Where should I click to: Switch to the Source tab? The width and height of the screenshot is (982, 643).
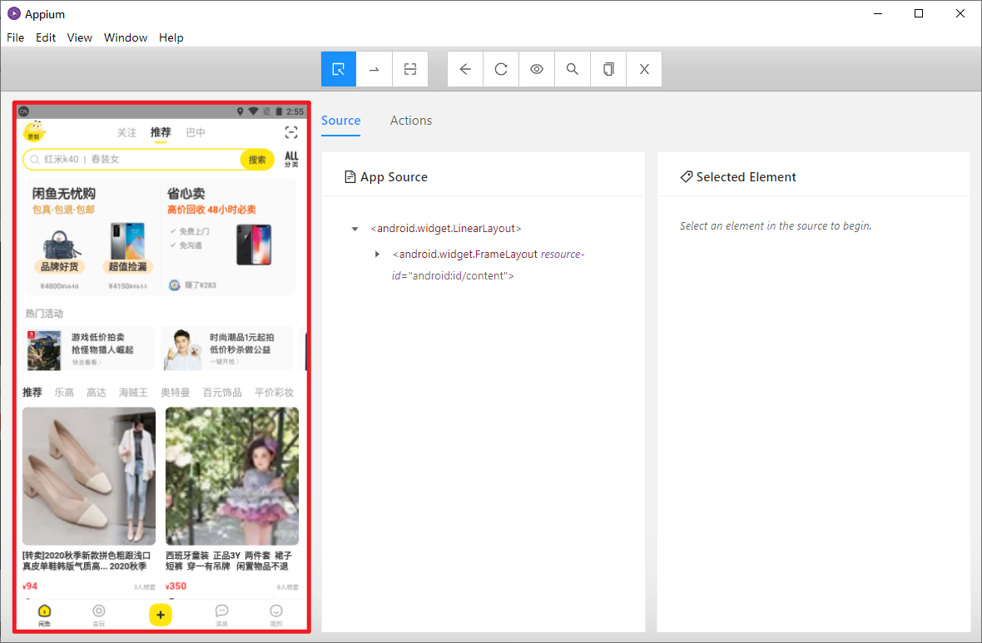340,121
